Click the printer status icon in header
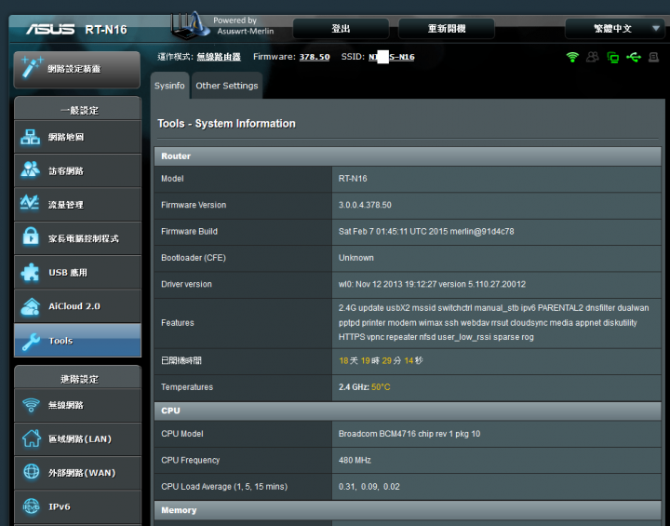The image size is (670, 526). click(654, 57)
